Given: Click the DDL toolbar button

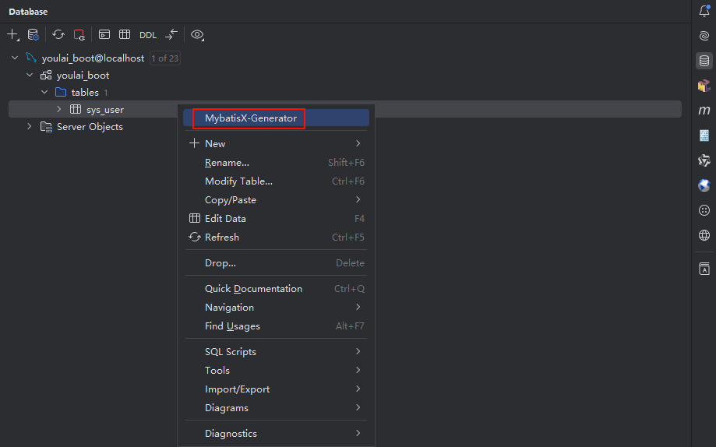Looking at the screenshot, I should 148,35.
